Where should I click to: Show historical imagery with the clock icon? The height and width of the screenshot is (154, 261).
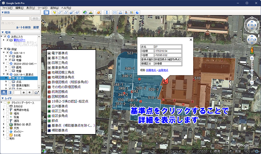(85, 12)
